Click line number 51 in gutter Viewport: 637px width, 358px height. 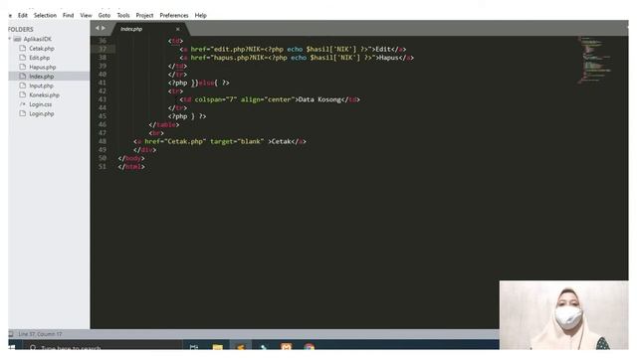(x=103, y=166)
